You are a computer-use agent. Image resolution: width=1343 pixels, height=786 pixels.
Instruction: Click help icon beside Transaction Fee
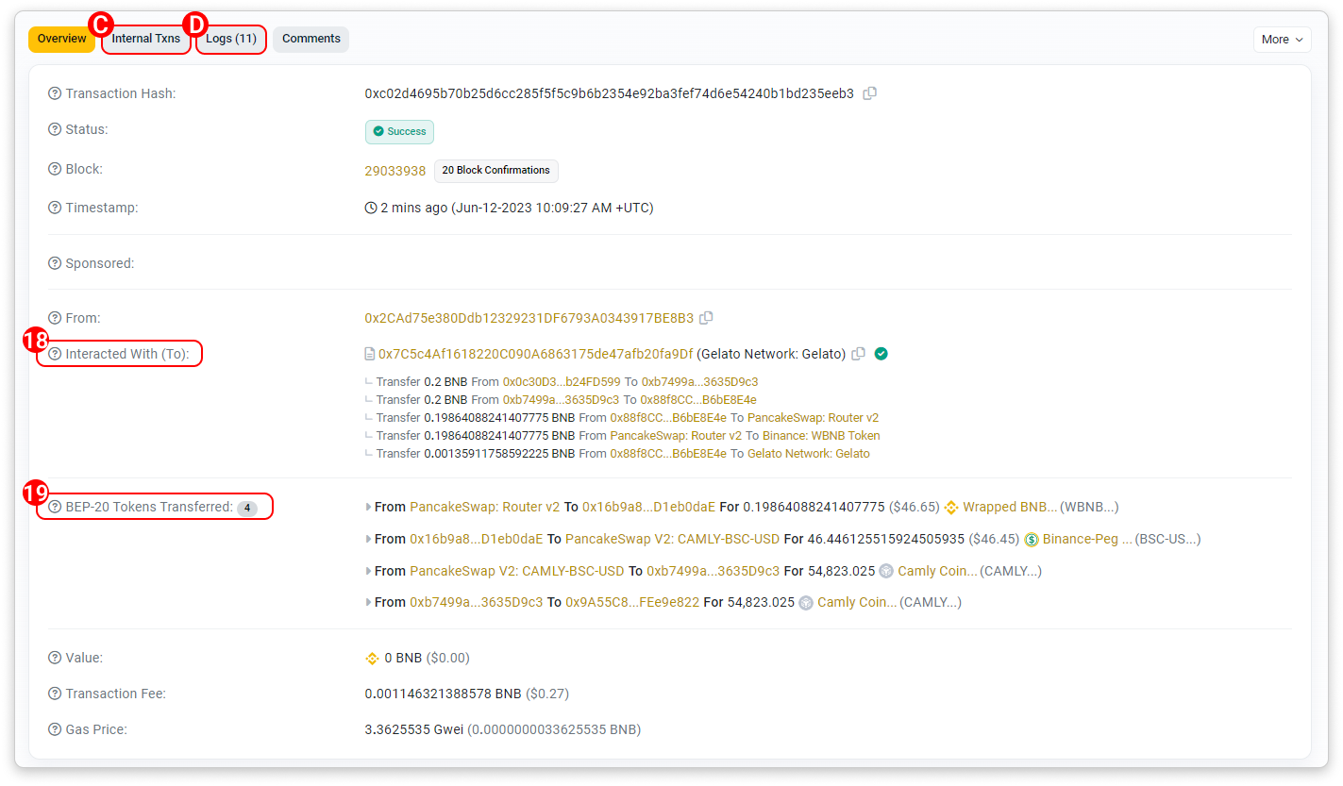click(x=55, y=694)
